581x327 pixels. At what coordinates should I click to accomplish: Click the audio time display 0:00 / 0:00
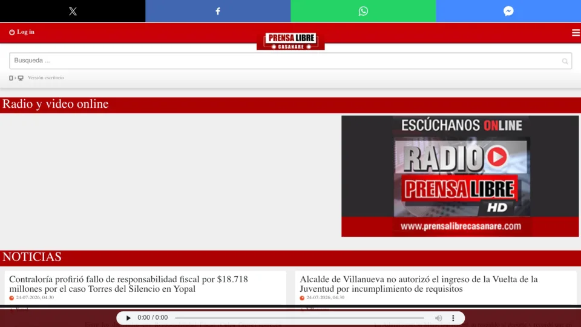click(153, 318)
